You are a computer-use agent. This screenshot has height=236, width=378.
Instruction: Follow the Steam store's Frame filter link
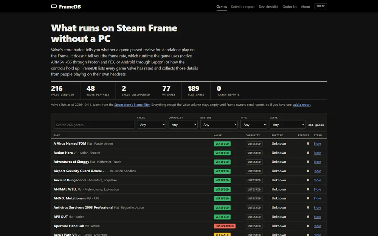coord(132,105)
